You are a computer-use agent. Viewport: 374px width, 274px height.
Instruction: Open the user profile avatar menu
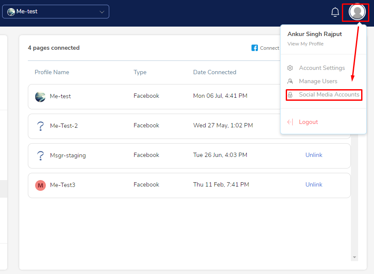point(357,12)
